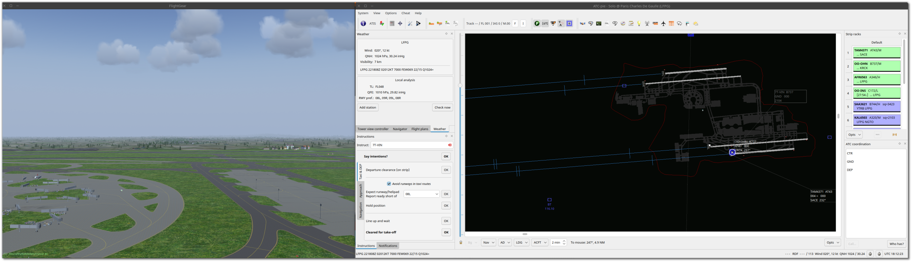
Task: Click the terminal console toolbar icon
Action: coord(599,23)
